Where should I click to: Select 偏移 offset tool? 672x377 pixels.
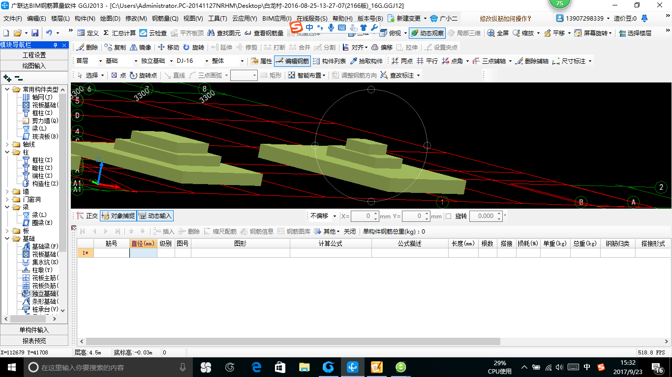(x=382, y=47)
